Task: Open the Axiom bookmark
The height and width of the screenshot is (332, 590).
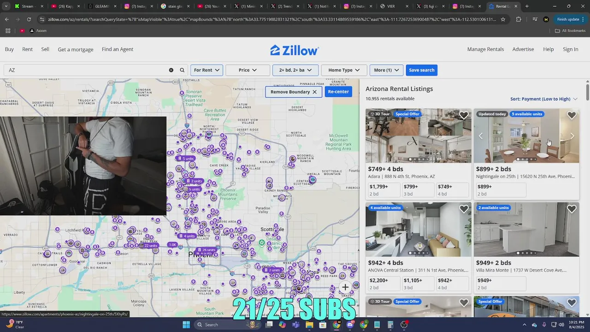Action: [x=38, y=30]
